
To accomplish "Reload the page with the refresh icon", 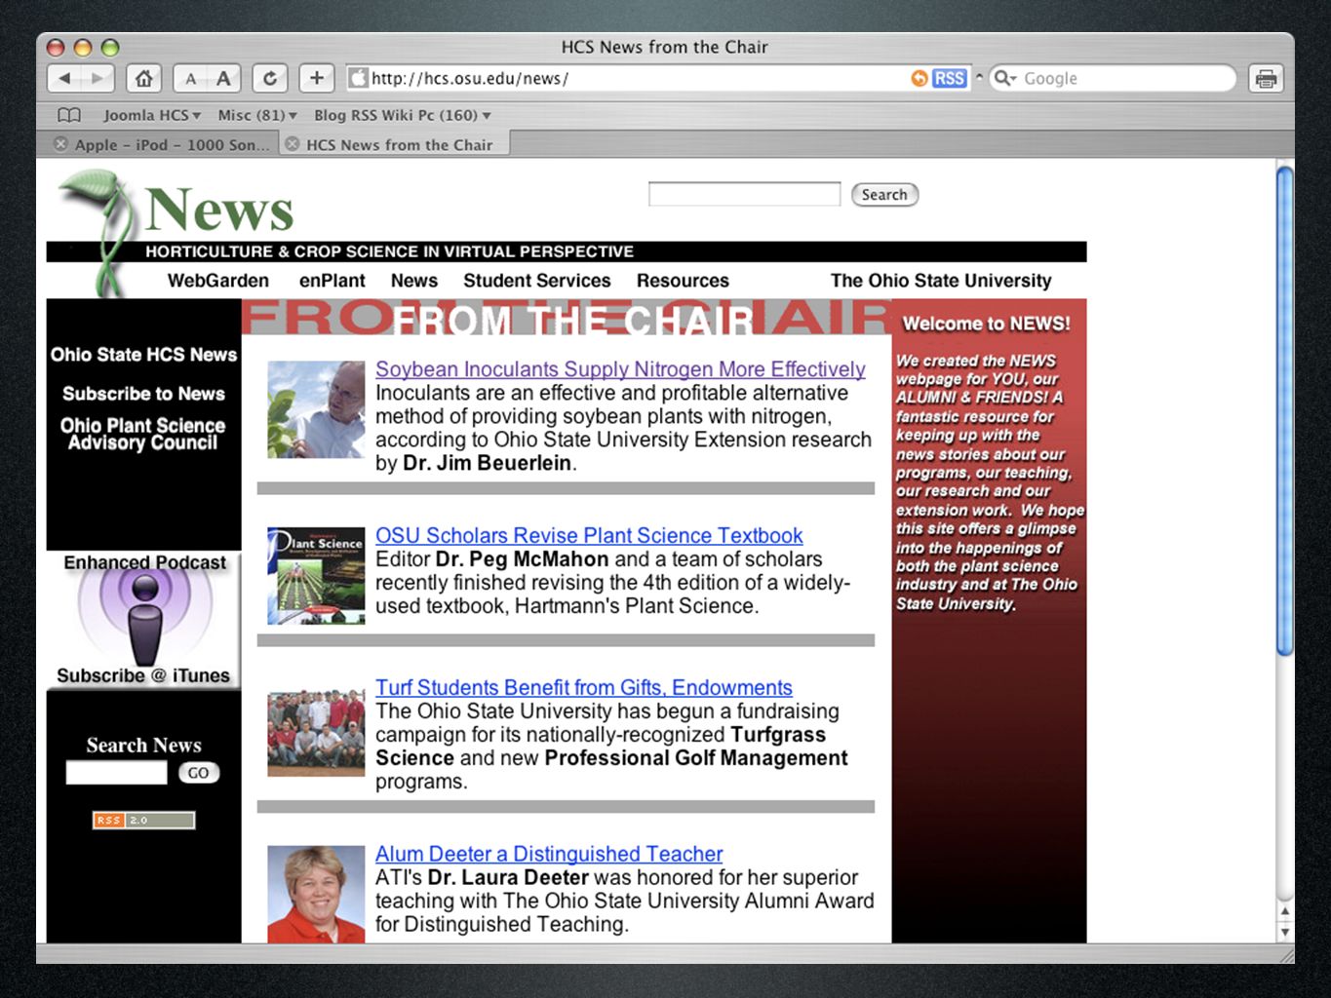I will (270, 79).
